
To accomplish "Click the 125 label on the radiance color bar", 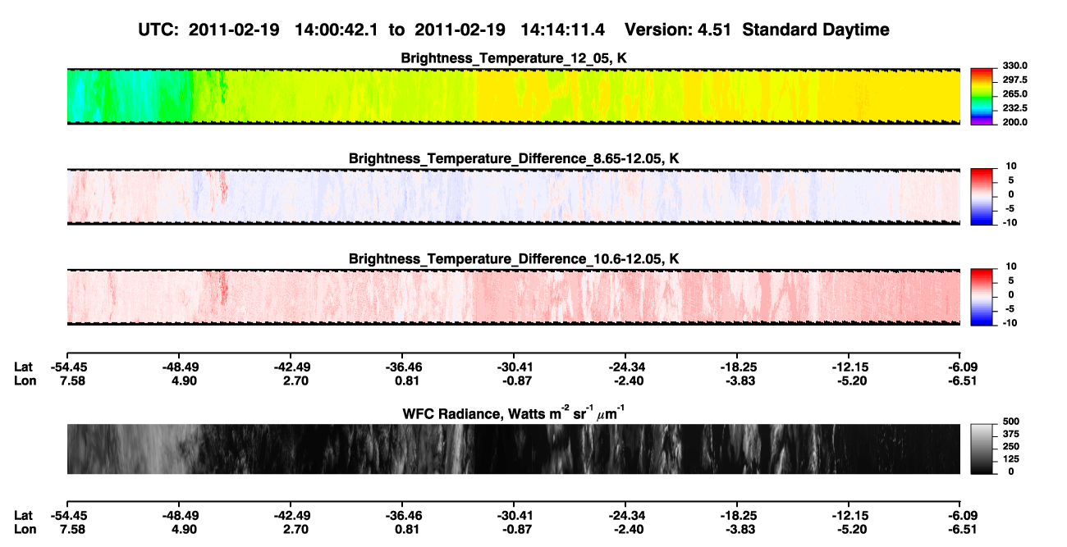I will 1012,459.
